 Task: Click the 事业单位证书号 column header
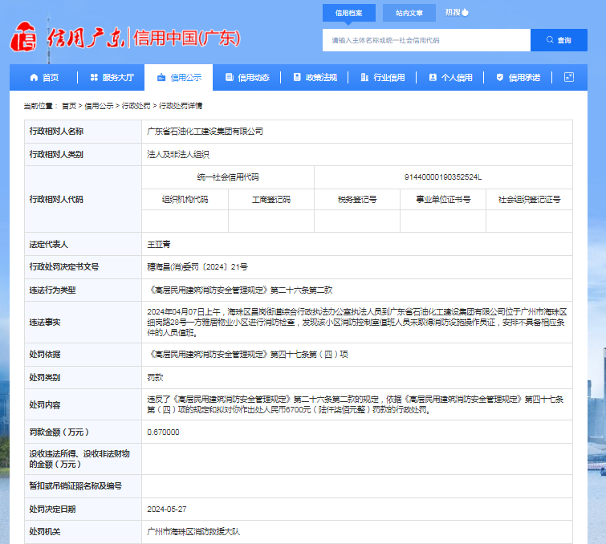pyautogui.click(x=443, y=200)
